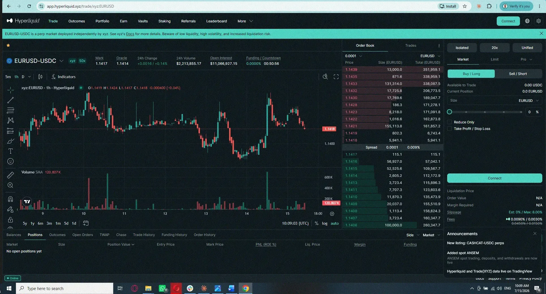The width and height of the screenshot is (546, 294).
Task: Select the text annotation tool
Action: (x=10, y=151)
